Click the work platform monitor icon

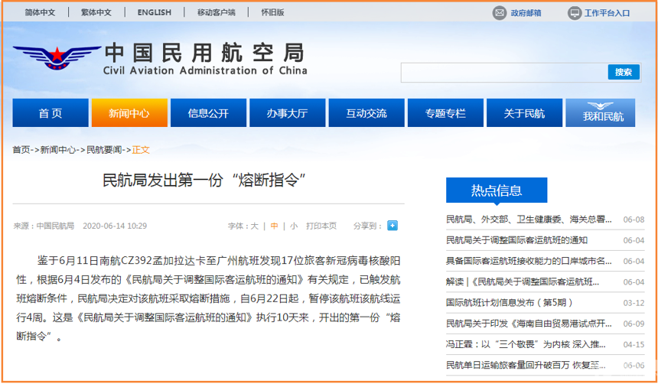(575, 13)
